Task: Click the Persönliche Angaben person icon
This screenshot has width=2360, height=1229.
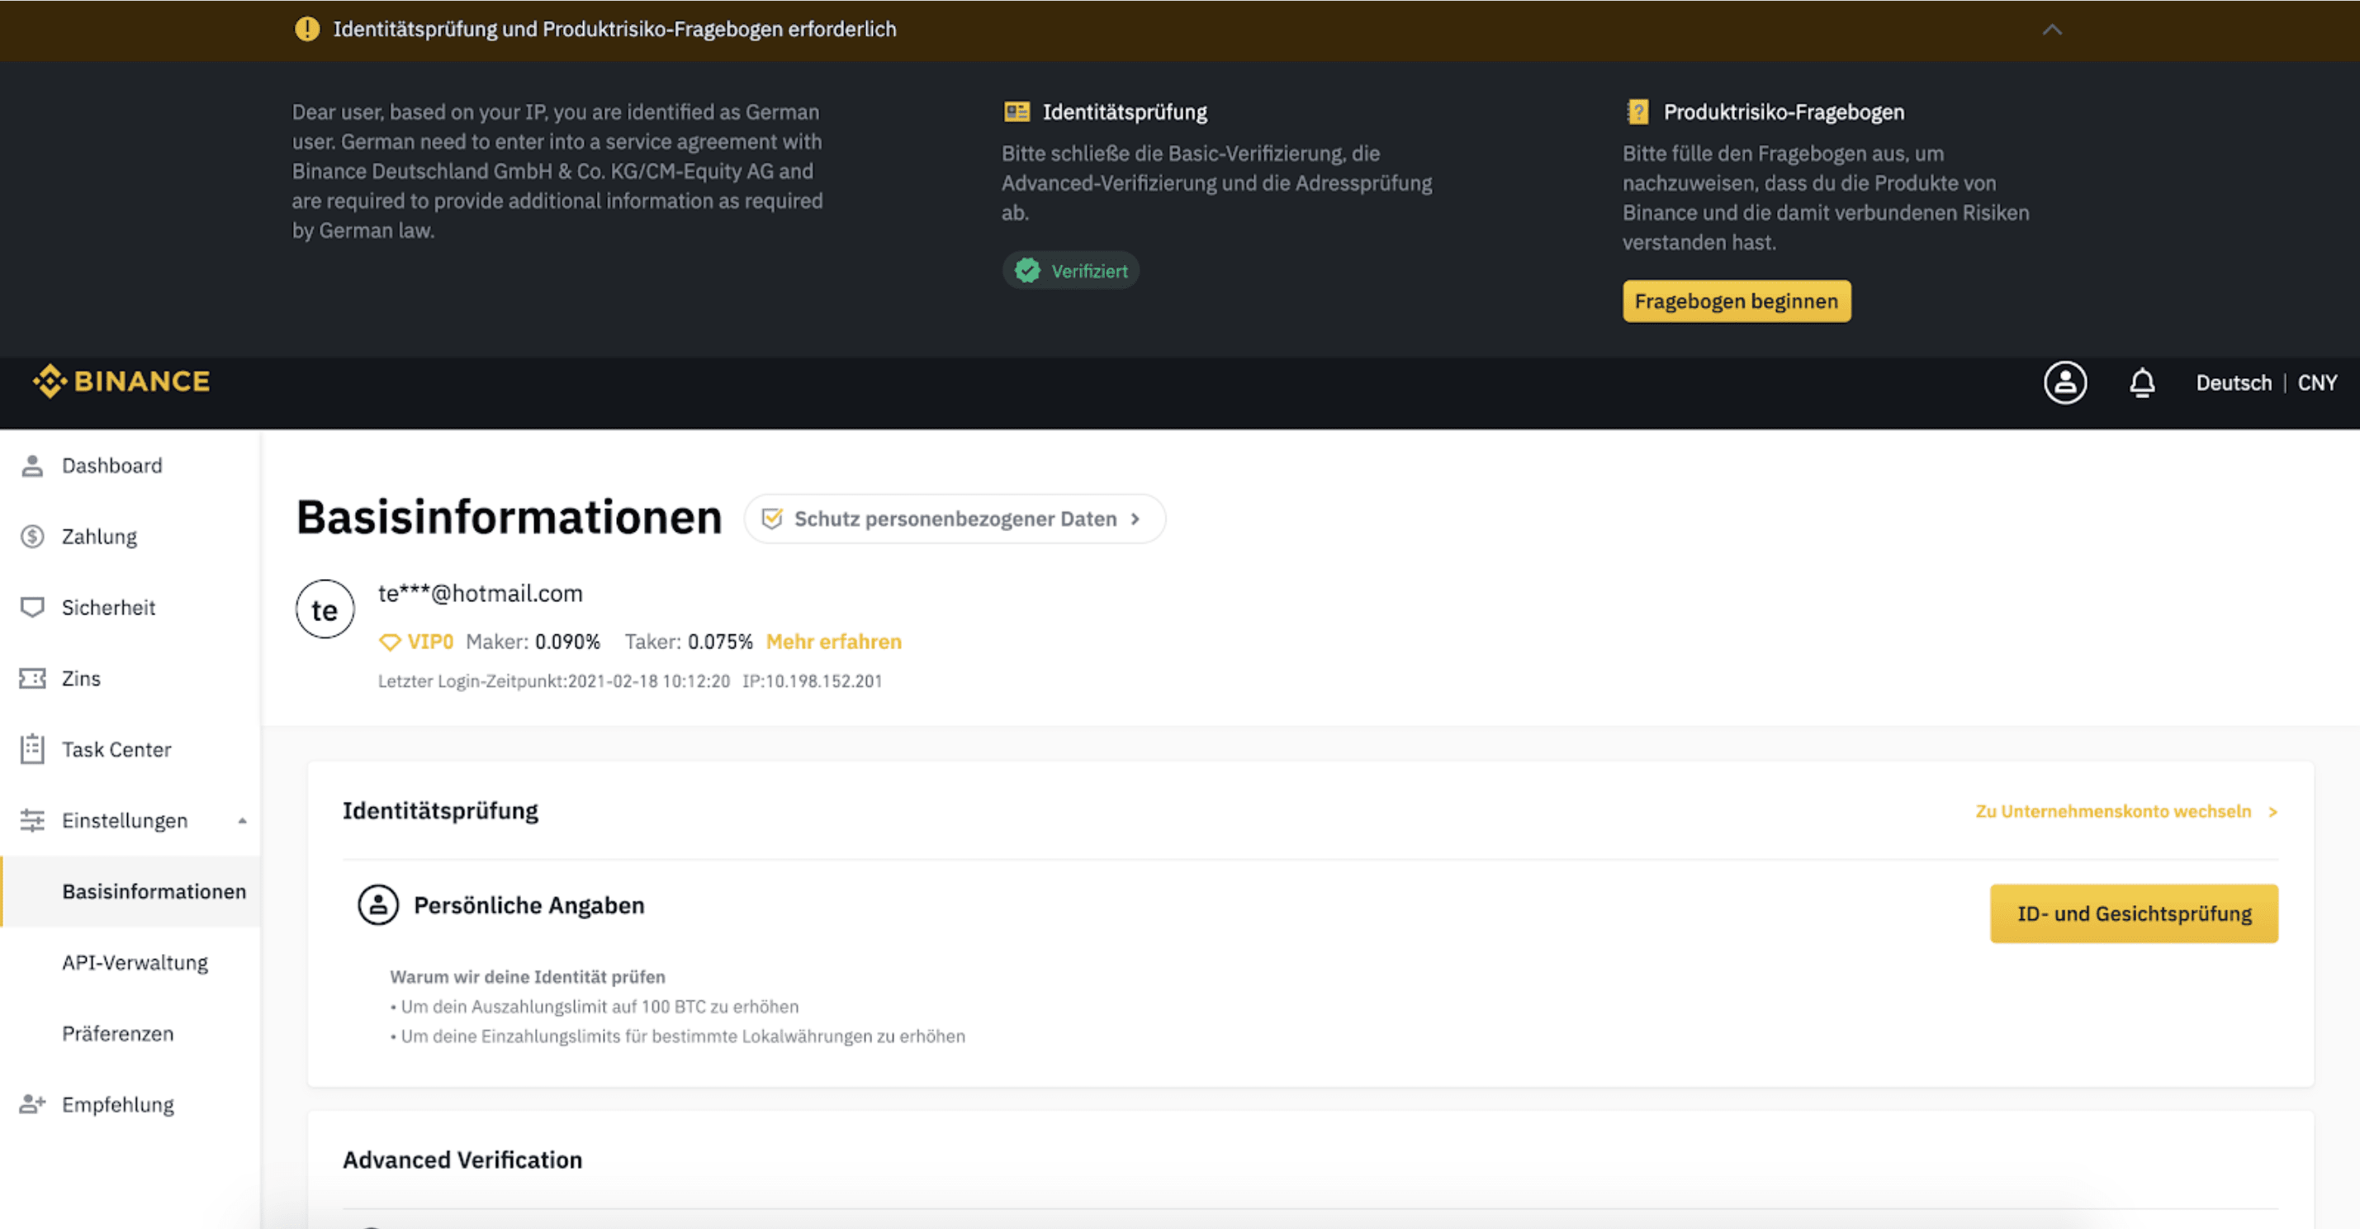Action: [377, 905]
